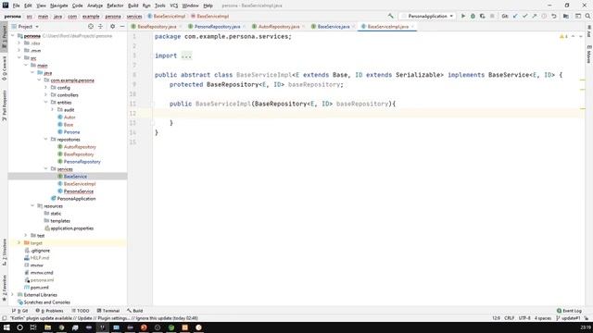Run with coverage icon in toolbar

(x=482, y=17)
